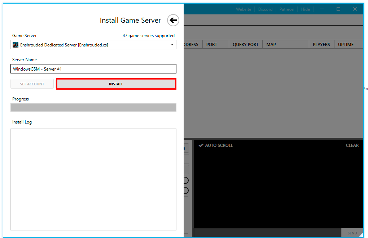Open the Discord link in title bar
This screenshot has width=368, height=238.
coord(265,9)
